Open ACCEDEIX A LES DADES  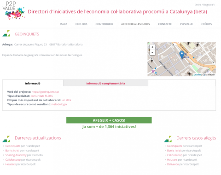pyautogui.click(x=135, y=24)
